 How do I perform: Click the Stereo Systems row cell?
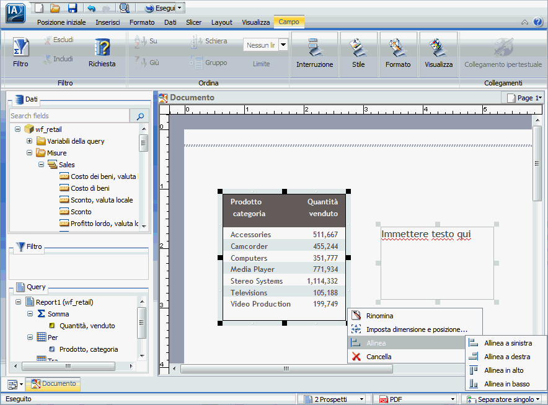tap(257, 281)
